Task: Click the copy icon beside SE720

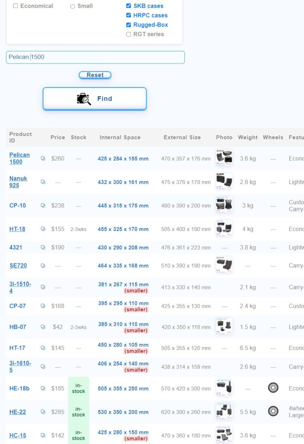Action: (x=43, y=266)
